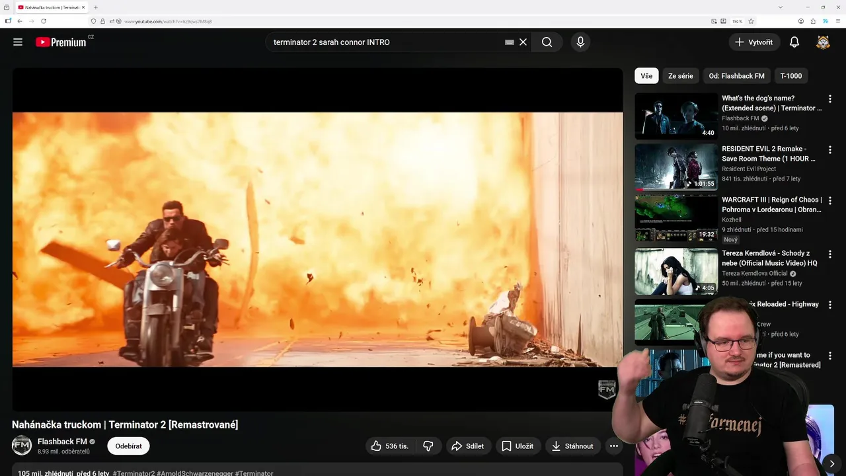846x476 pixels.
Task: Select the Ze série filter chip
Action: click(x=681, y=76)
